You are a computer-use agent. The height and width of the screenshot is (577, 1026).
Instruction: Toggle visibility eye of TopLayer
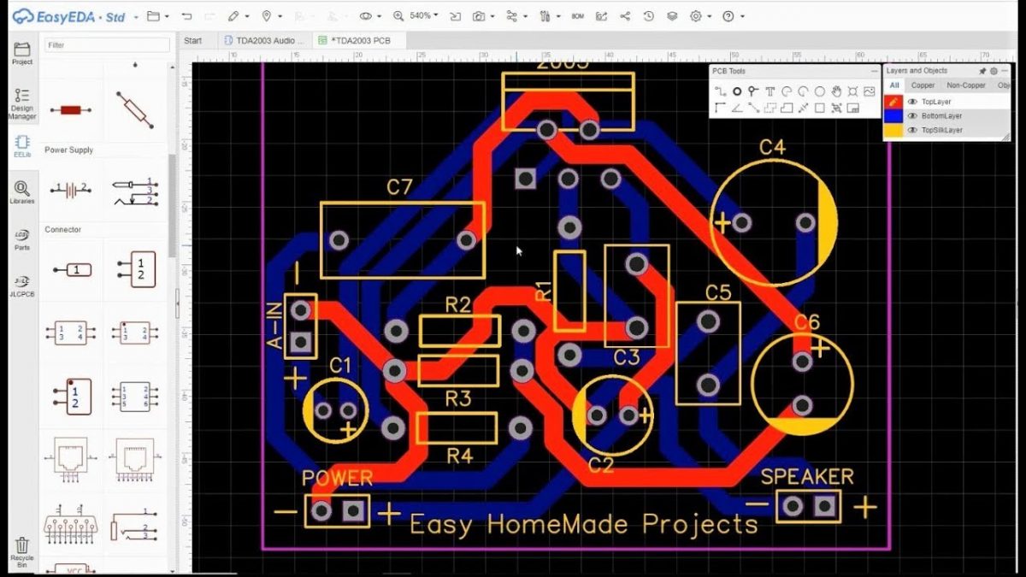[x=912, y=102]
